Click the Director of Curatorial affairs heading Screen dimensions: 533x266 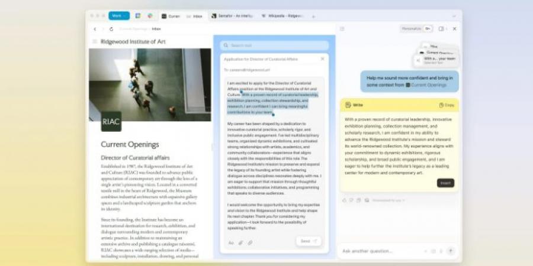click(x=135, y=158)
